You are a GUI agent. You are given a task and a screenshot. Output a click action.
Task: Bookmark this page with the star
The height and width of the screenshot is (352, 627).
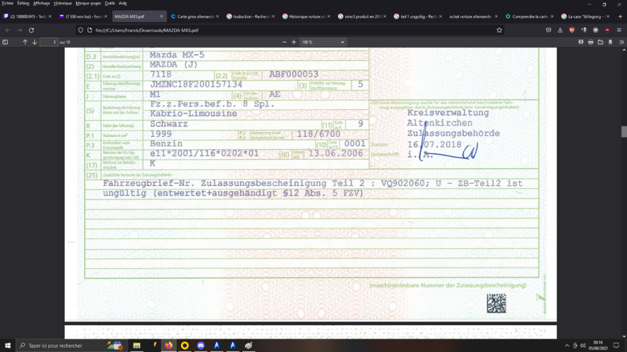[499, 30]
